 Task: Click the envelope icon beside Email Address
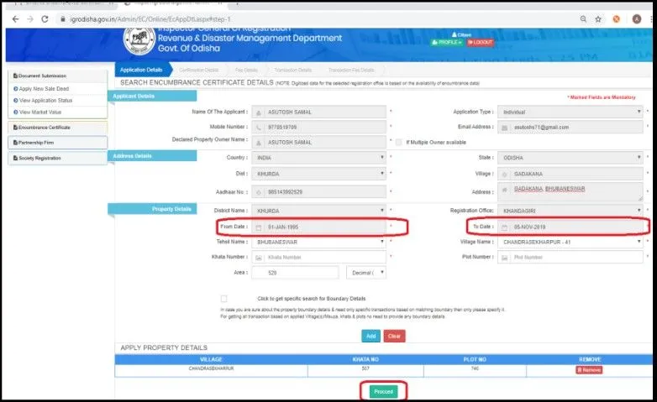[x=504, y=127]
